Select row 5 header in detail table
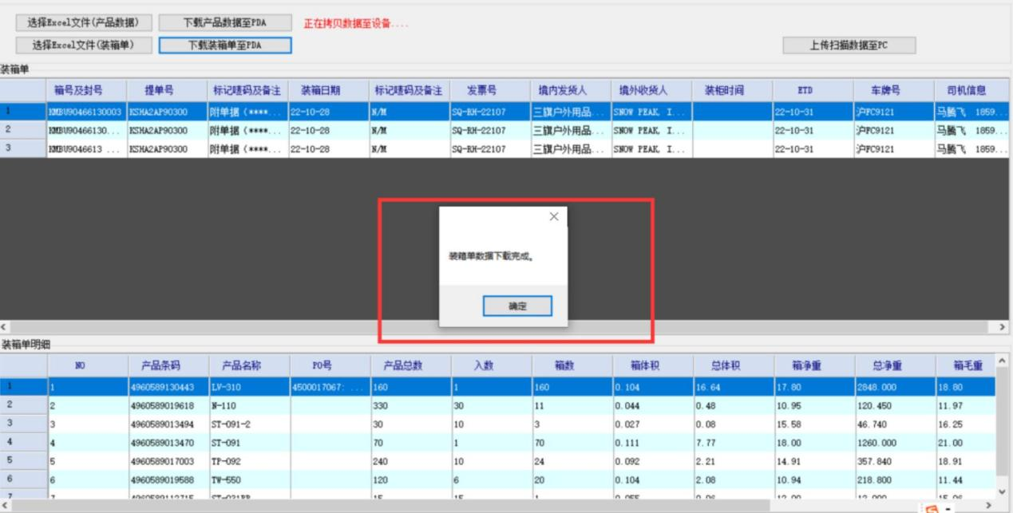This screenshot has height=513, width=1013. [x=22, y=460]
